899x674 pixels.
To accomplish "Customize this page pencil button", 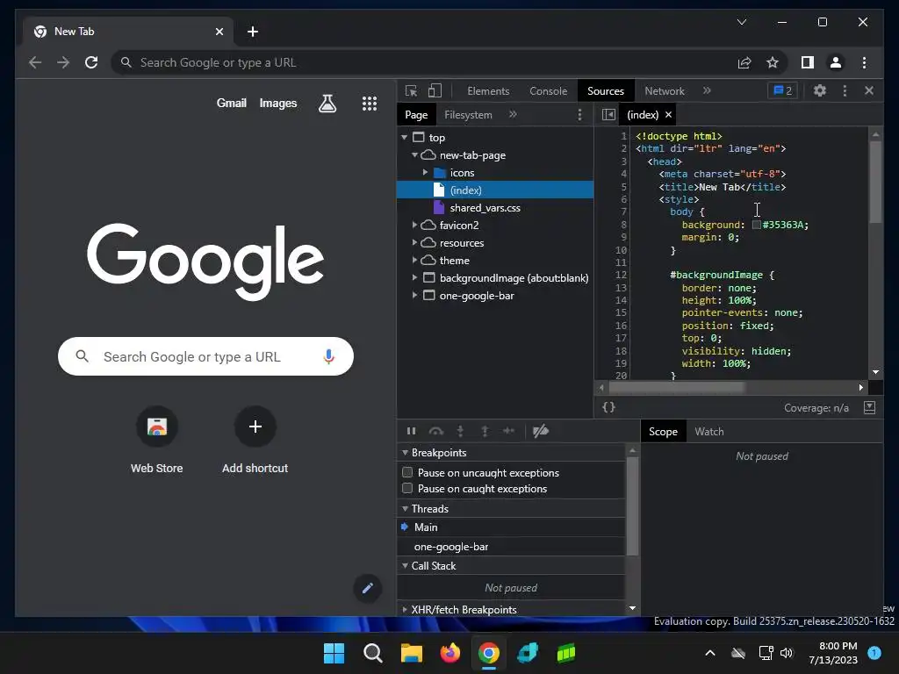I will (368, 588).
